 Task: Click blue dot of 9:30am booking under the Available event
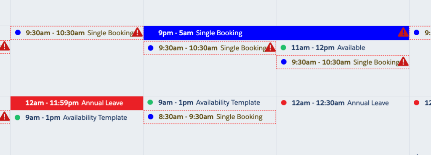tap(284, 62)
